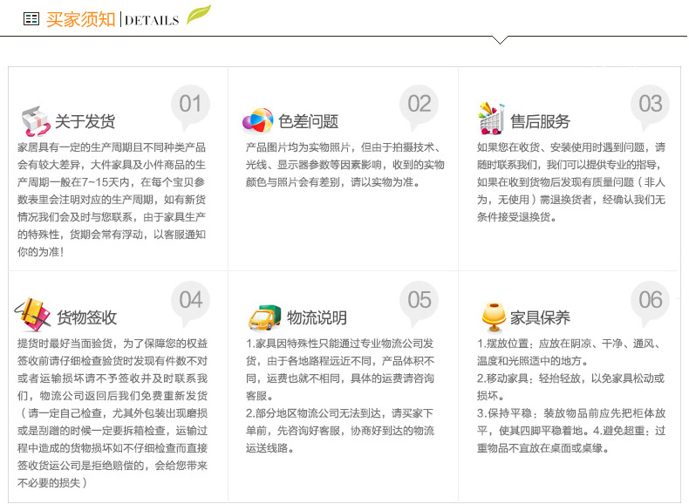Viewport: 689px width, 504px height.
Task: Click the line mentioning 7~15天内
Action: [112, 182]
